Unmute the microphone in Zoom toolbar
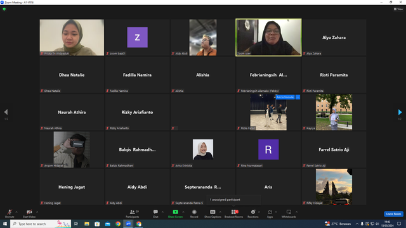406x228 pixels. [10, 213]
